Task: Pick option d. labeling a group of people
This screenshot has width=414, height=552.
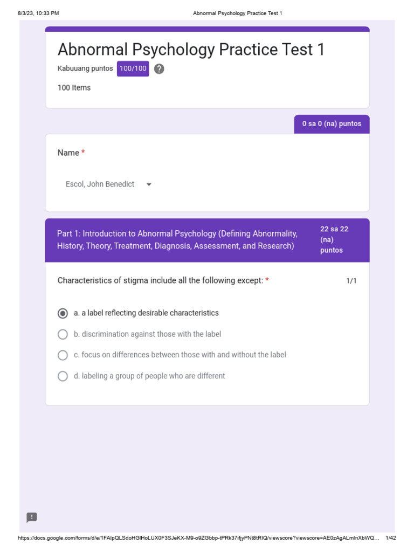Action: [63, 376]
